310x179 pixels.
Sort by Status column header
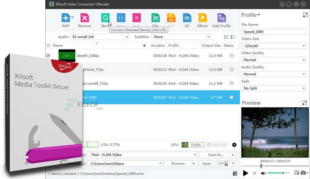[x=229, y=45]
